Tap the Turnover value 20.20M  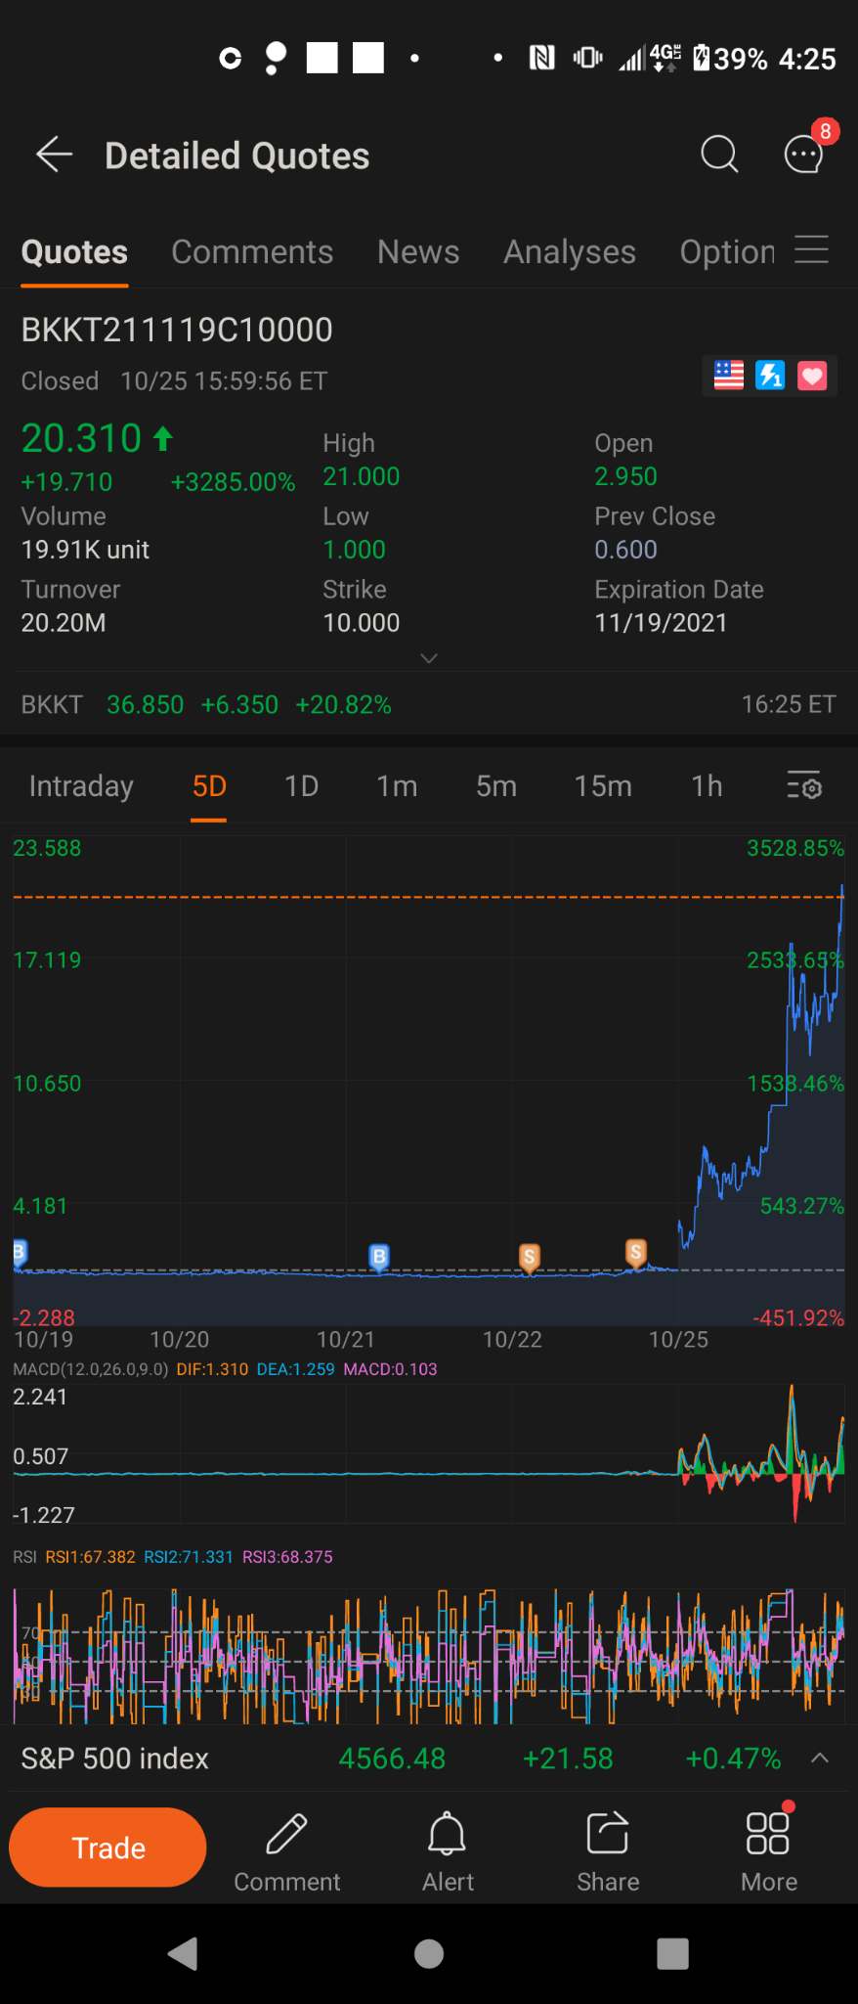(x=64, y=623)
